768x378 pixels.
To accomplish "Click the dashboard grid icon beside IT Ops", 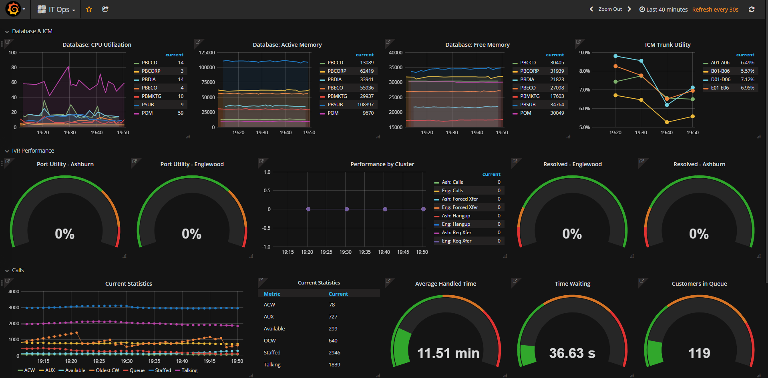I will coord(41,9).
